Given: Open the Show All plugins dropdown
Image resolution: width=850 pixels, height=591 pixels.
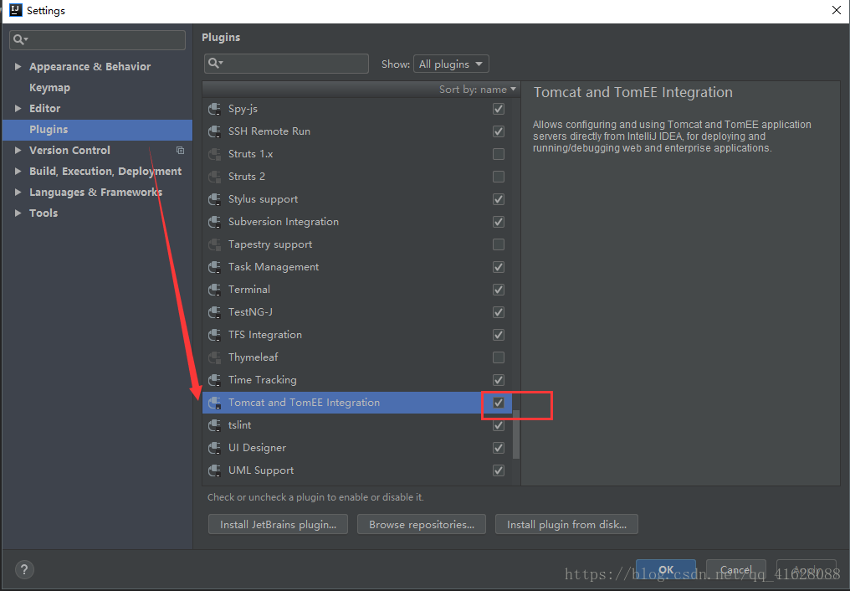Looking at the screenshot, I should (451, 64).
